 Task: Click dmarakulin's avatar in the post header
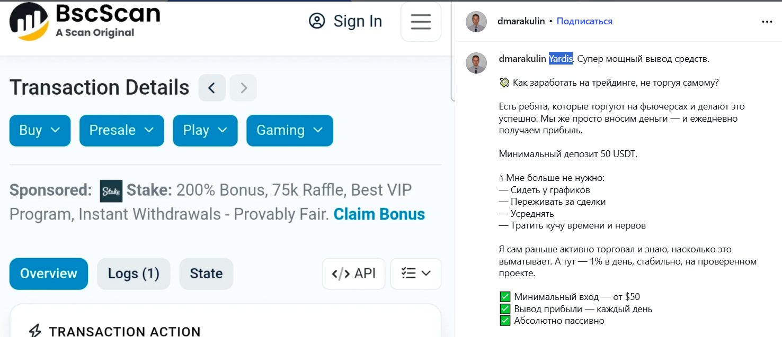pos(476,22)
